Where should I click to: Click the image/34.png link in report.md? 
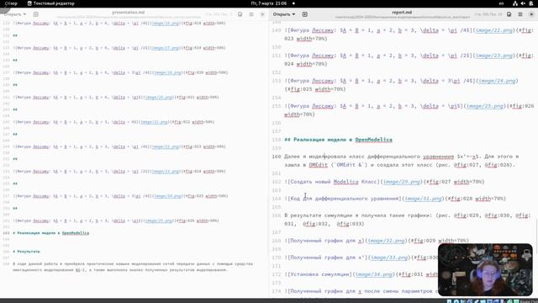(x=374, y=274)
